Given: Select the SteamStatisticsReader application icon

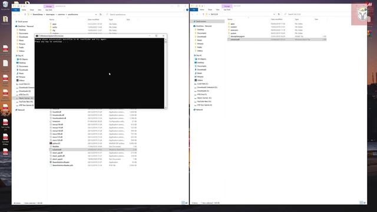Looking at the screenshot, I should pyautogui.click(x=51, y=163).
